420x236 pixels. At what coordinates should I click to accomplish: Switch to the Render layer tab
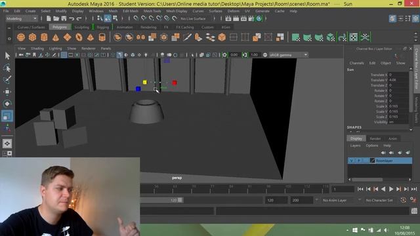click(375, 138)
